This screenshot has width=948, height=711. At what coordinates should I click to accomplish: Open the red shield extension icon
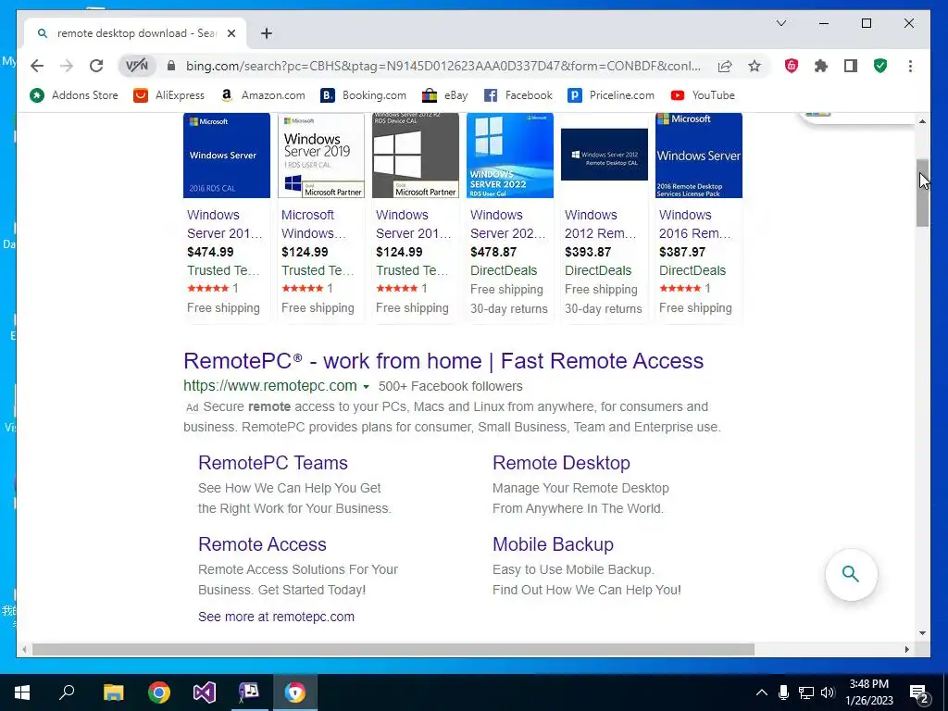click(x=792, y=66)
